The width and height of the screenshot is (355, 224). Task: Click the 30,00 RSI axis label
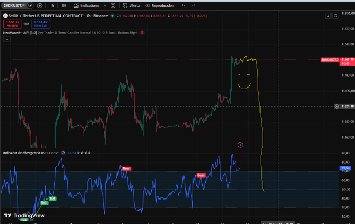pos(346,207)
